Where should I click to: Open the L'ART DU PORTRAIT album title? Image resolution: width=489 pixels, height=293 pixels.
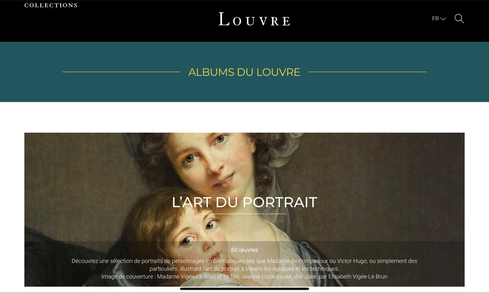244,202
